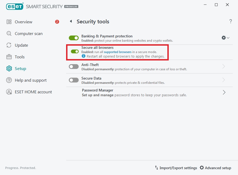The height and width of the screenshot is (175, 238).
Task: Open the supported browsers link
Action: pos(118,52)
